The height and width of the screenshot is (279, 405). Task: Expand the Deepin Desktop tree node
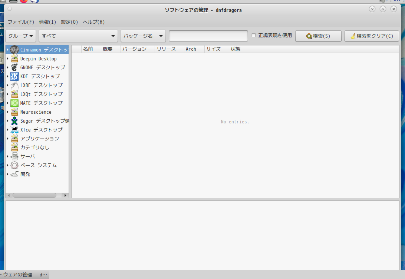[7, 59]
